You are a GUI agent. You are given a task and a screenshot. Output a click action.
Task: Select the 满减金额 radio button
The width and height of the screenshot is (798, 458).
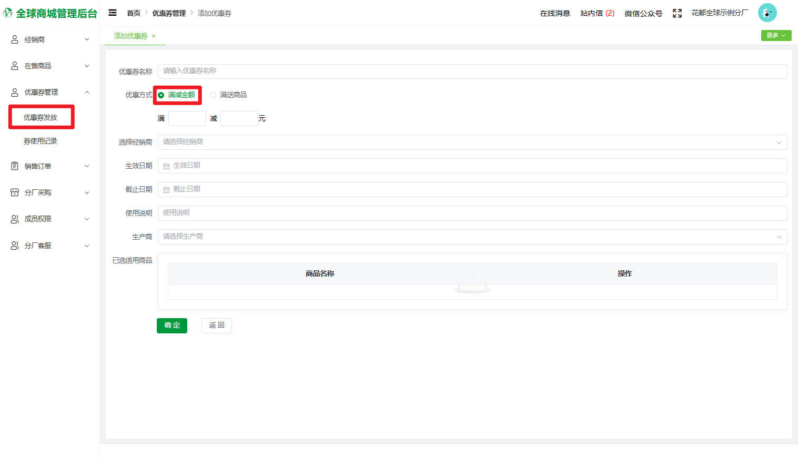(x=161, y=95)
